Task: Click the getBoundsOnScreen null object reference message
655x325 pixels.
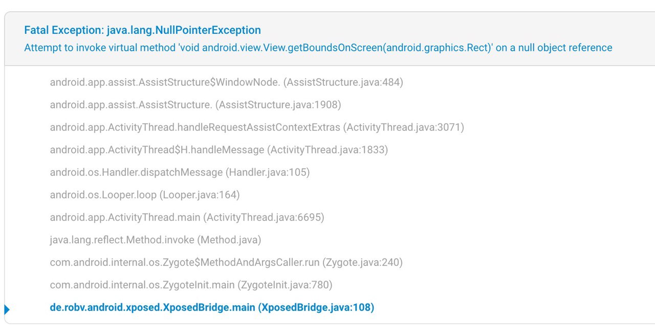Action: (x=318, y=48)
